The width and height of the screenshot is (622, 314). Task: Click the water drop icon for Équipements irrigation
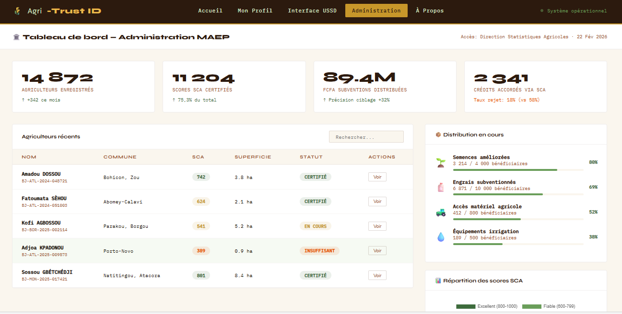point(441,237)
